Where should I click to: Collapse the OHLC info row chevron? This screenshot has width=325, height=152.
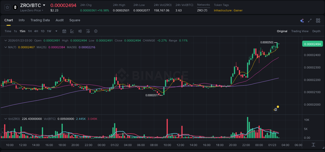pyautogui.click(x=5, y=40)
